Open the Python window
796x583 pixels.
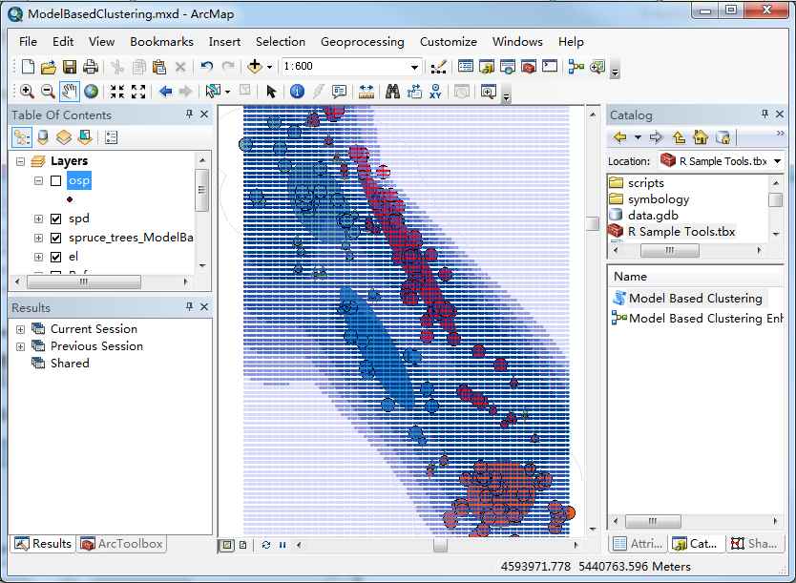pyautogui.click(x=550, y=67)
